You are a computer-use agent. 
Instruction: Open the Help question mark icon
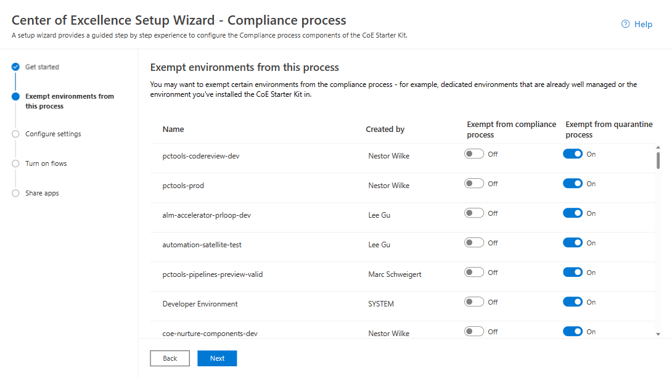coord(625,24)
